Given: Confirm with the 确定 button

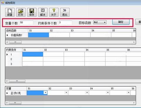Looking at the screenshot, I should pos(121,22).
